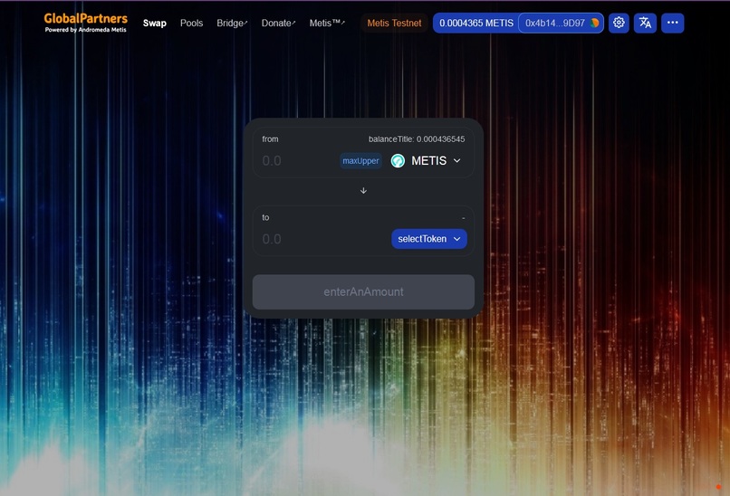The image size is (730, 496).
Task: Click the 0.0004365 METIS balance
Action: coord(476,23)
